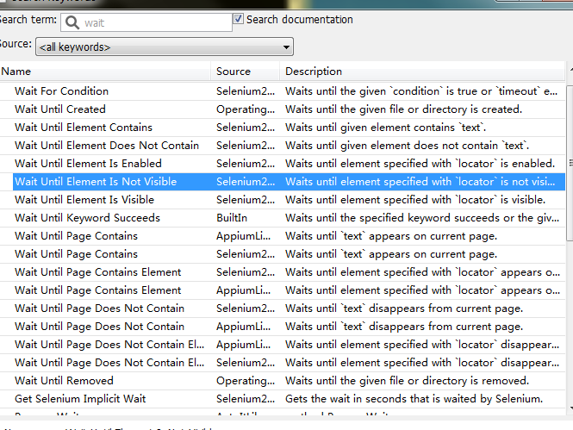Select Wait Until Element Contains keyword
This screenshot has height=430, width=573.
click(x=83, y=128)
